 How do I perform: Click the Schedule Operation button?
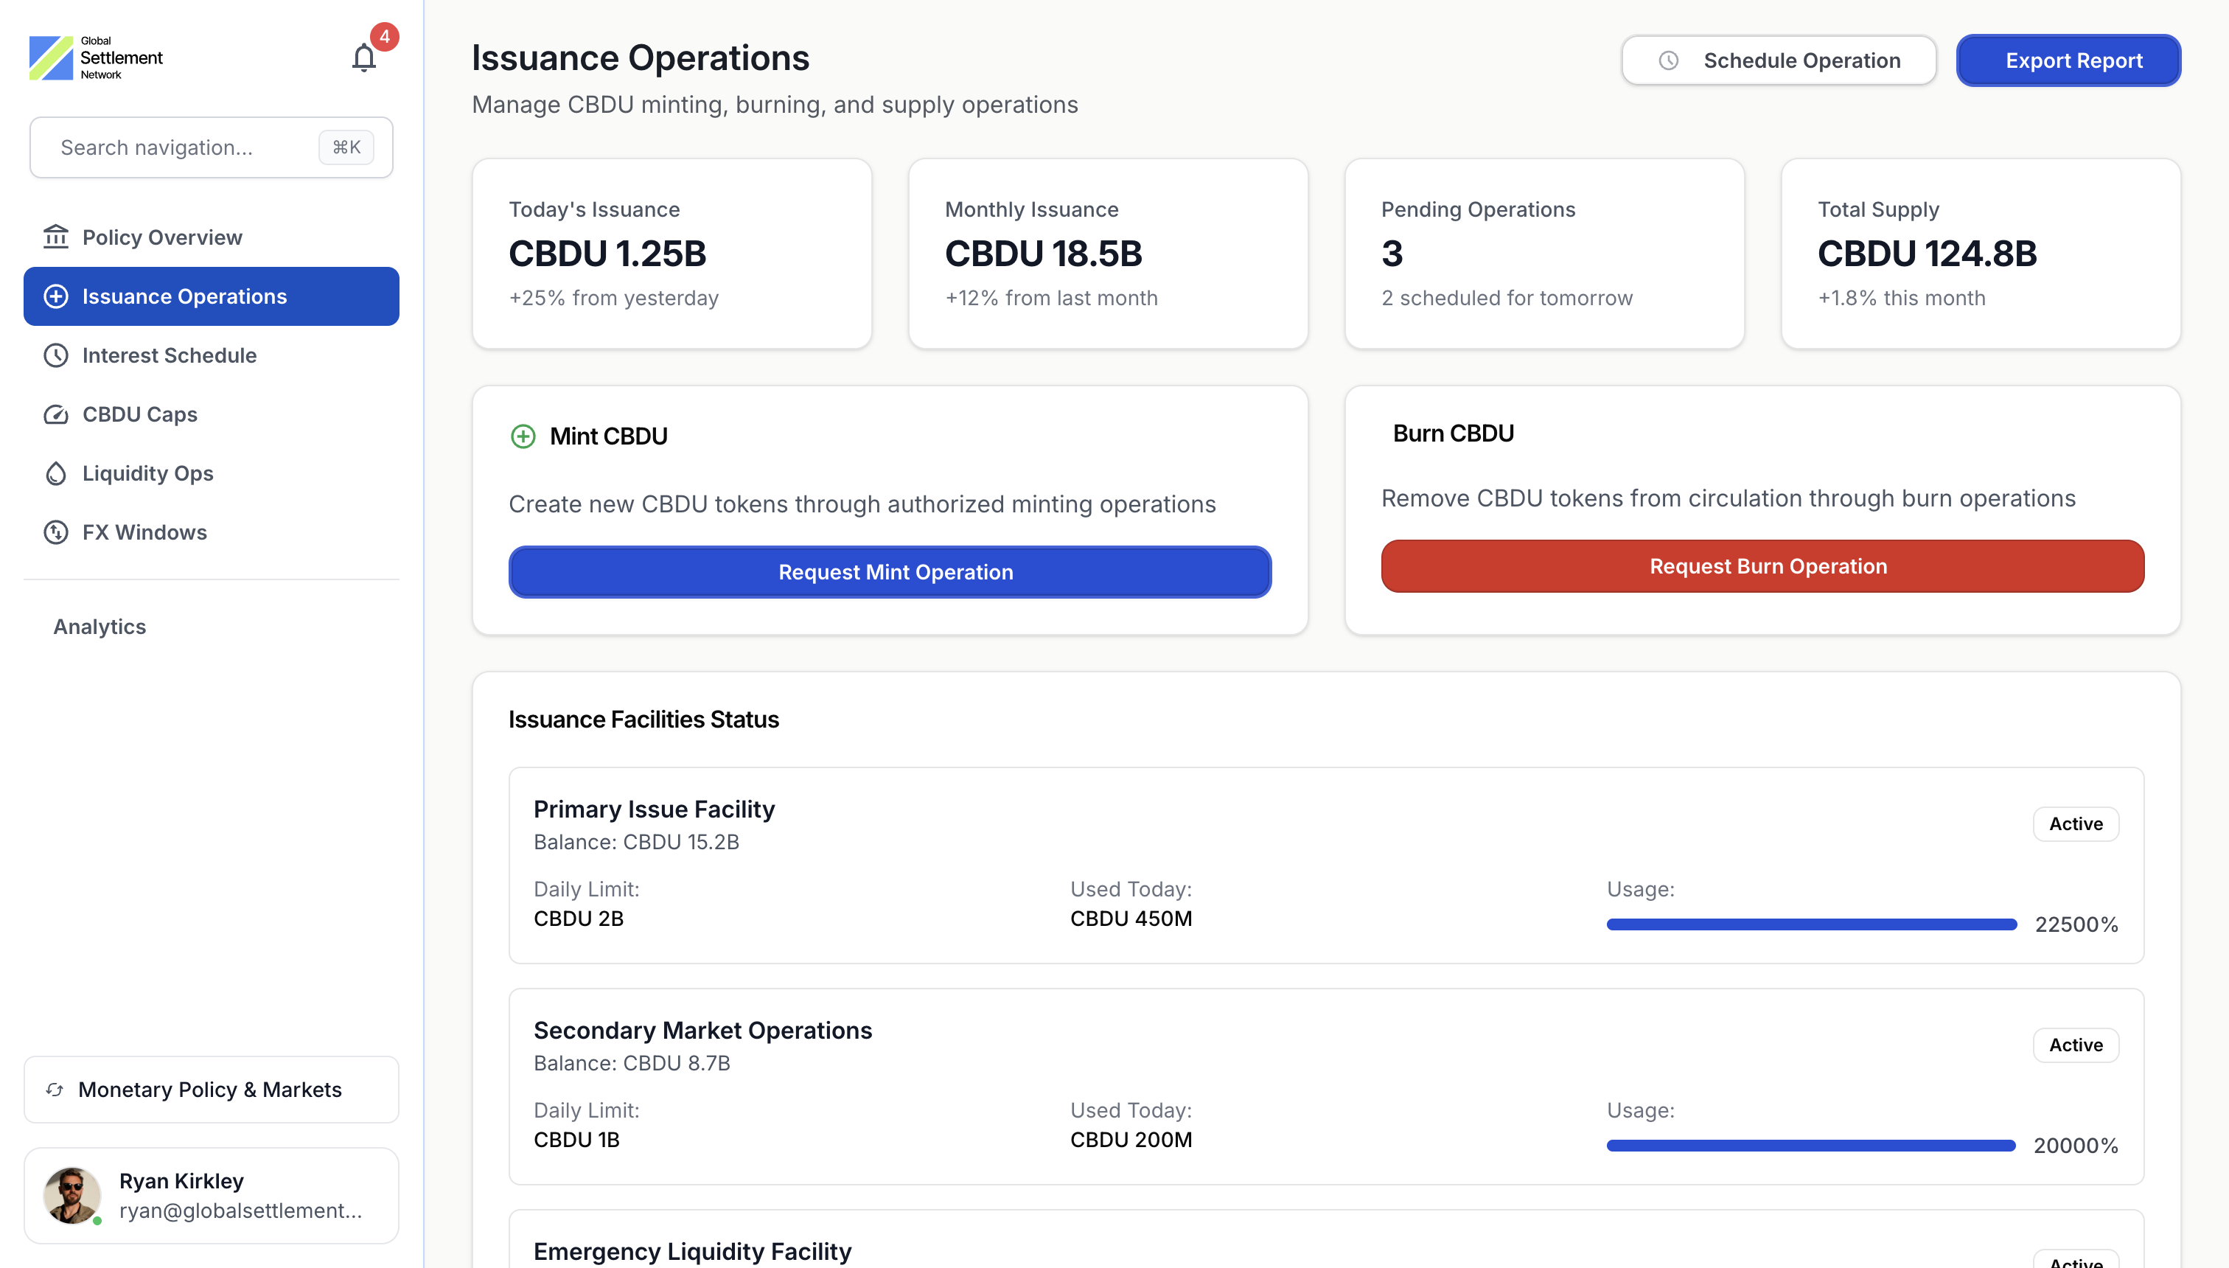click(x=1778, y=60)
